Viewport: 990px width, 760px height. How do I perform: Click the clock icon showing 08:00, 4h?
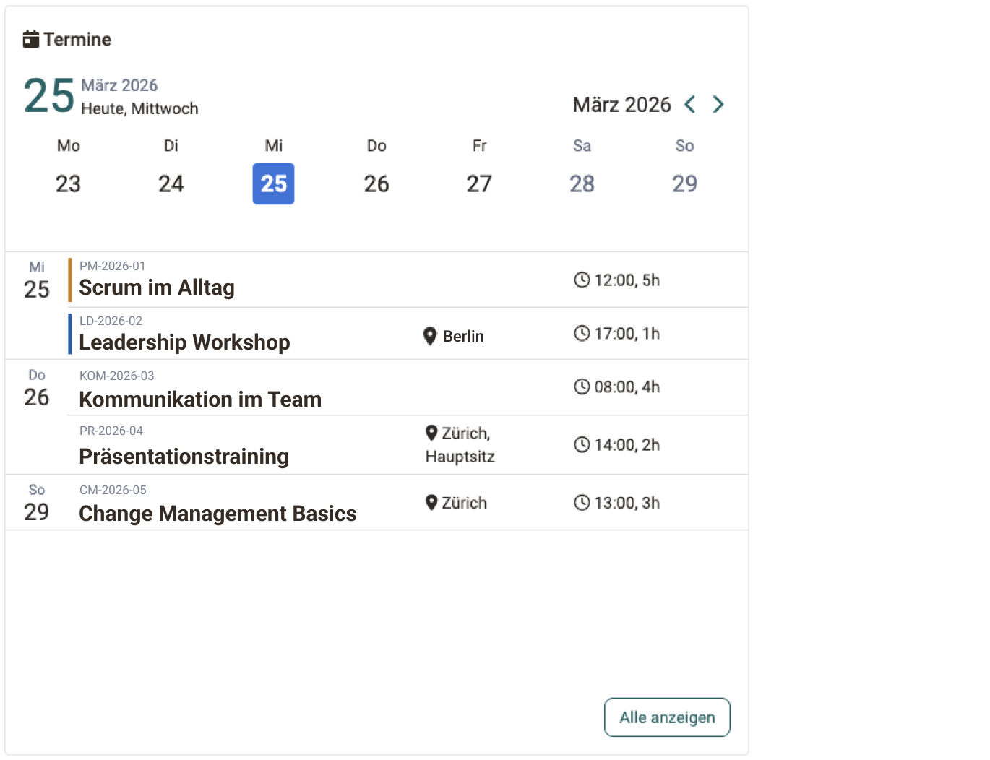(582, 387)
